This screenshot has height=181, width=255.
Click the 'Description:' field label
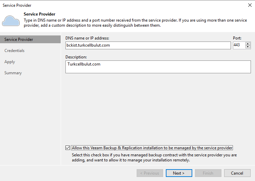coord(76,57)
